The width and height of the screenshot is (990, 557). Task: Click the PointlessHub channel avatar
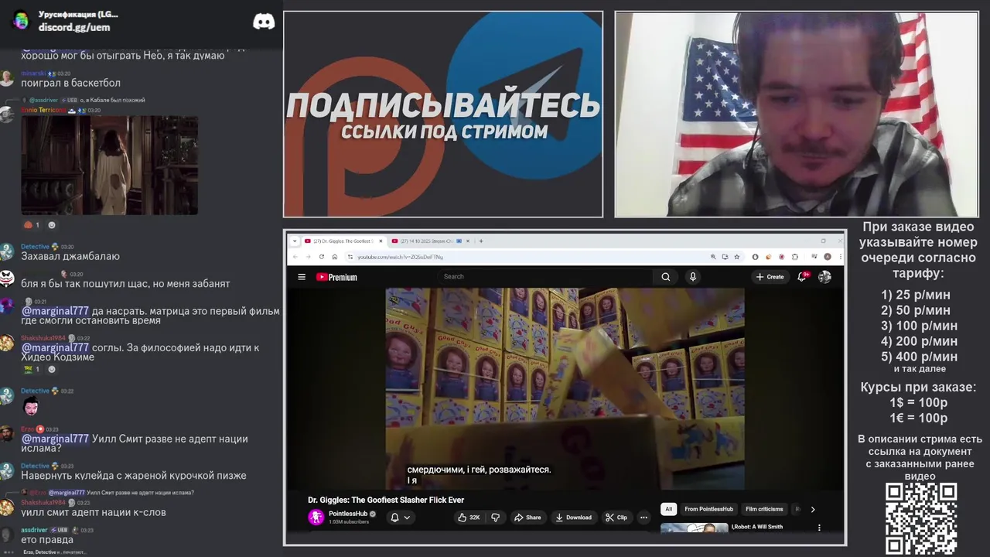[x=316, y=518]
